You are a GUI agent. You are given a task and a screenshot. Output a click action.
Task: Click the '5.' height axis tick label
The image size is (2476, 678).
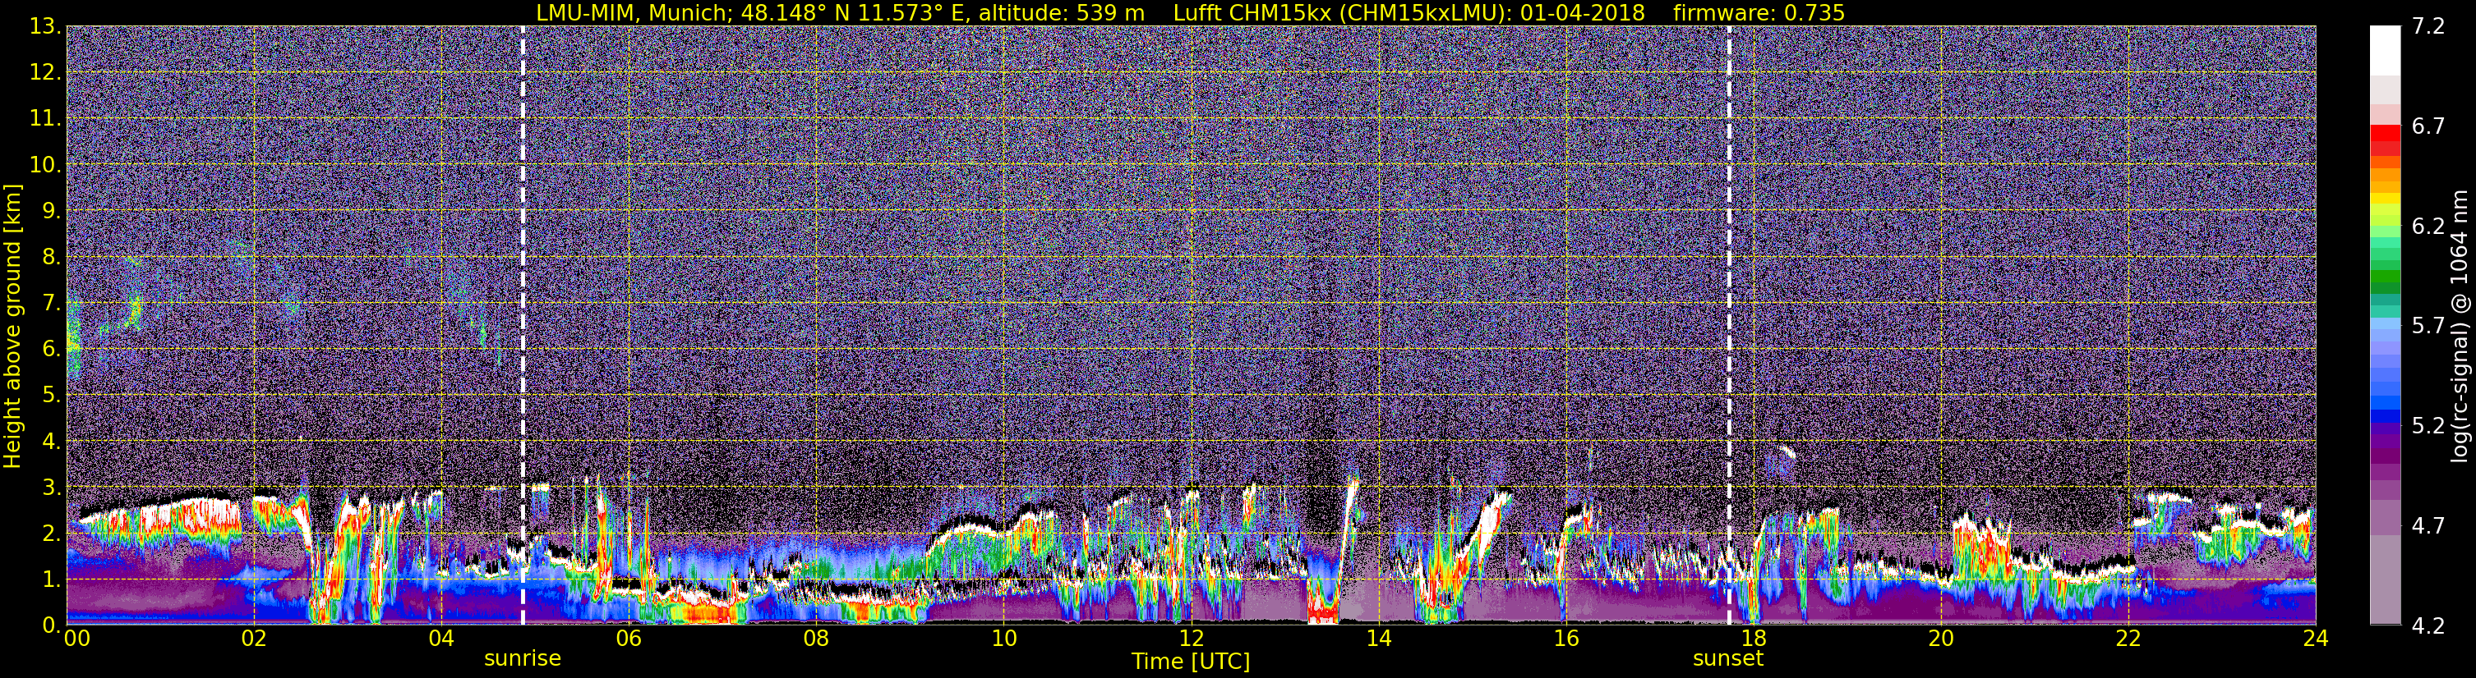51,395
